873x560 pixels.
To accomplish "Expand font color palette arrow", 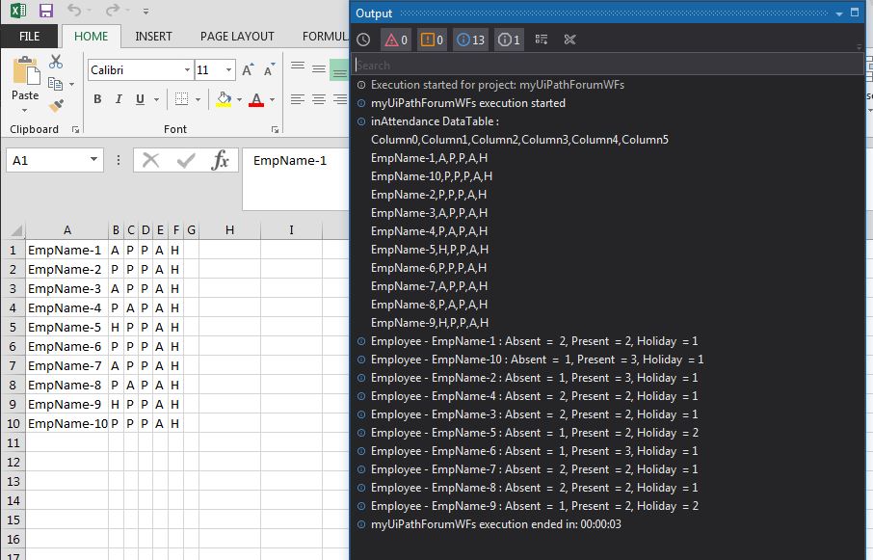I will pos(273,100).
